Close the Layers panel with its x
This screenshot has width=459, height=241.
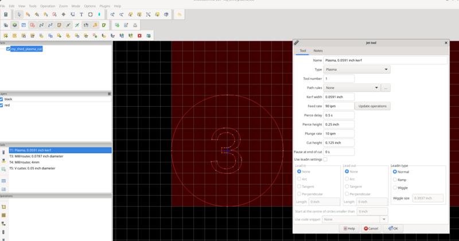tap(109, 94)
